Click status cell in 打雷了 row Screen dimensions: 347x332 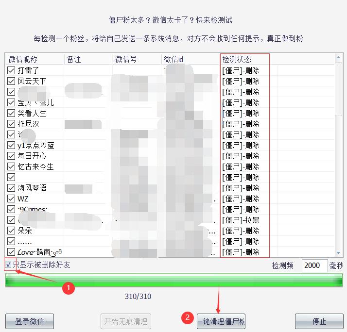coord(241,70)
